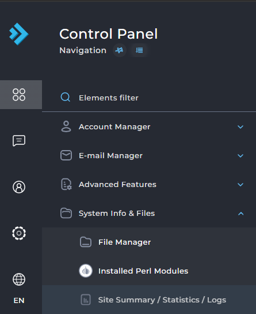Toggle the icons grid navigation view
The height and width of the screenshot is (314, 256).
(119, 50)
